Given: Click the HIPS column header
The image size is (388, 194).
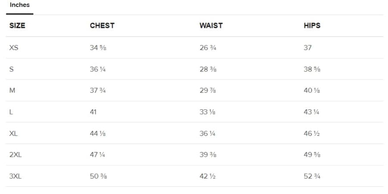Looking at the screenshot, I should (x=312, y=25).
